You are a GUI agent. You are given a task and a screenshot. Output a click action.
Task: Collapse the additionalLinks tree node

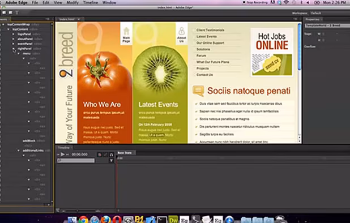coord(19,151)
